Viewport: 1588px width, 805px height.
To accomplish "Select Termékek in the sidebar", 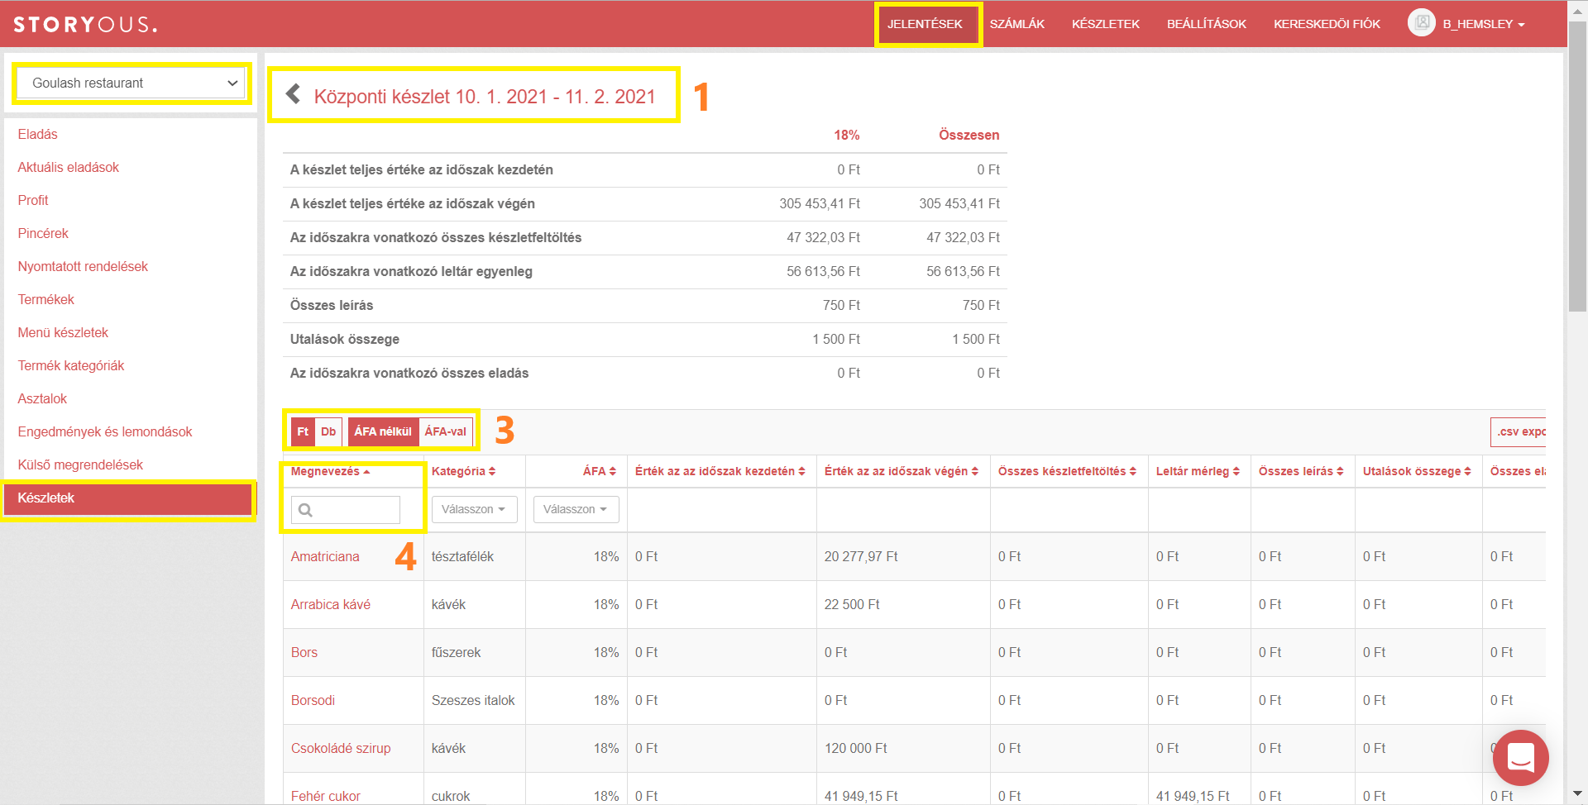I will click(x=46, y=299).
